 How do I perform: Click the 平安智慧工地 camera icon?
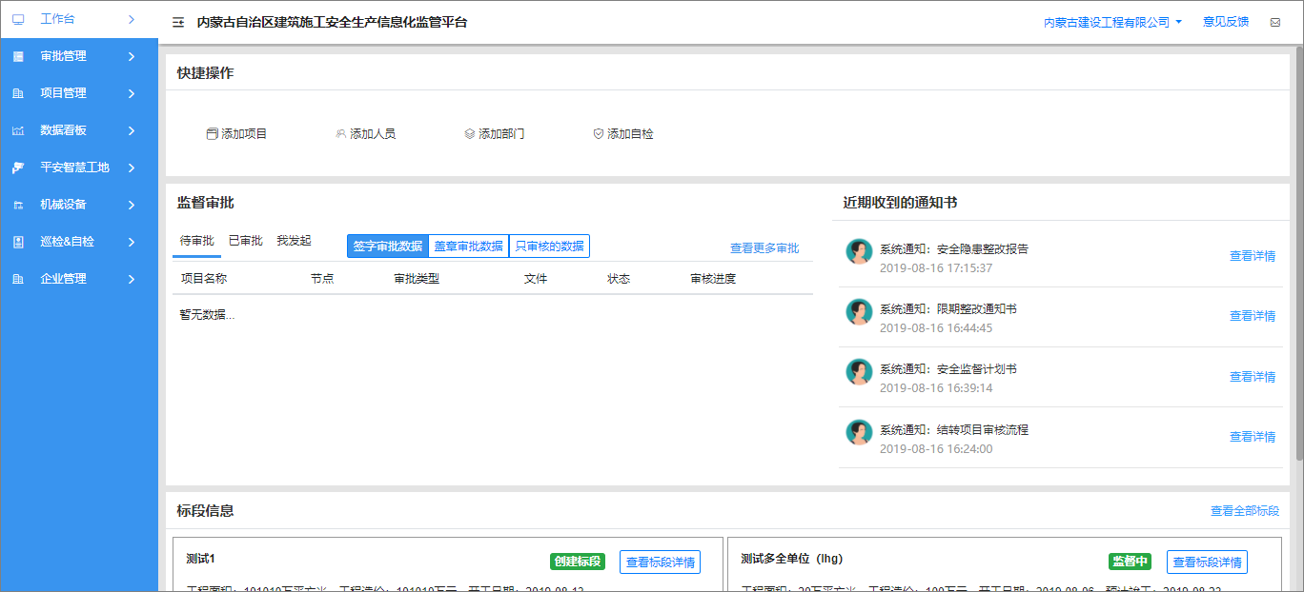(17, 168)
